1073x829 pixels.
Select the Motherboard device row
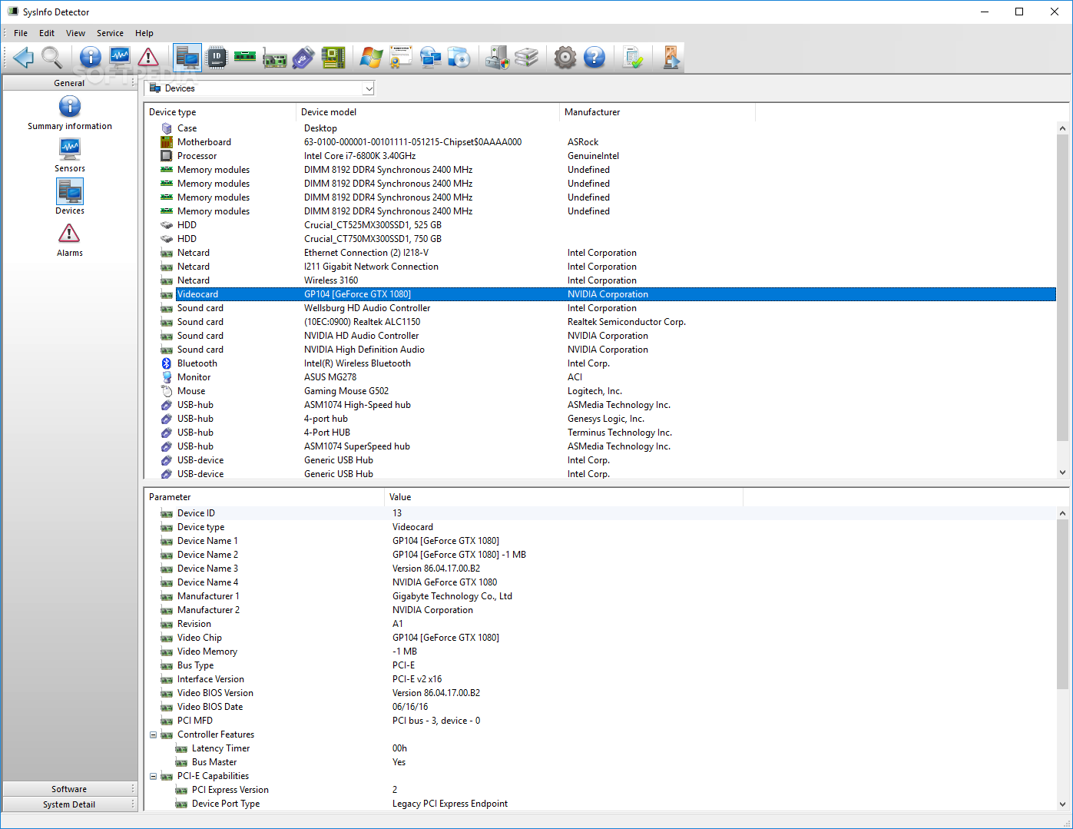coord(601,142)
